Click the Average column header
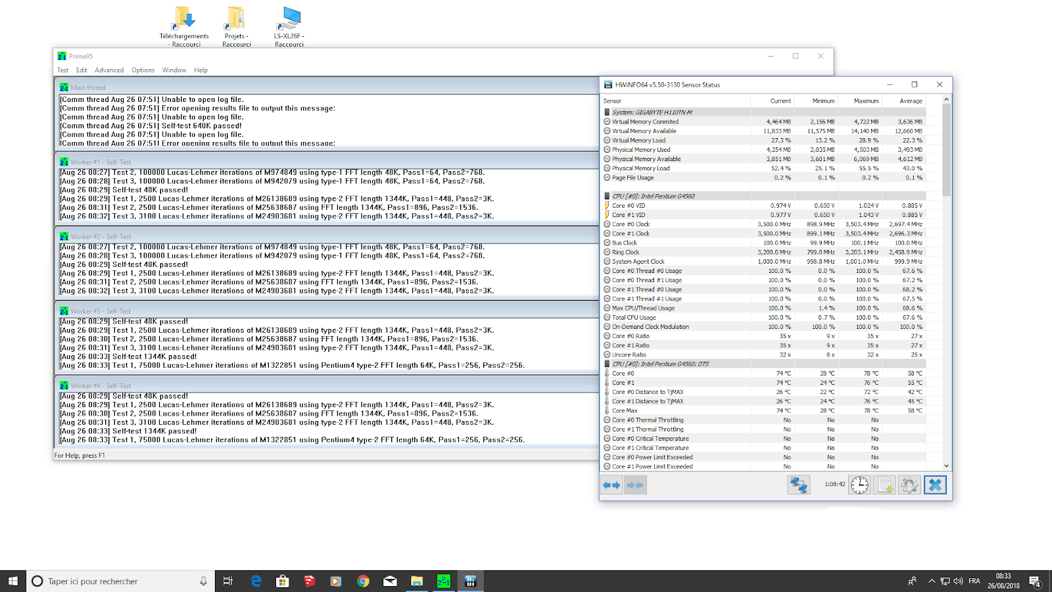Screen dimensions: 1052x592 coord(903,101)
